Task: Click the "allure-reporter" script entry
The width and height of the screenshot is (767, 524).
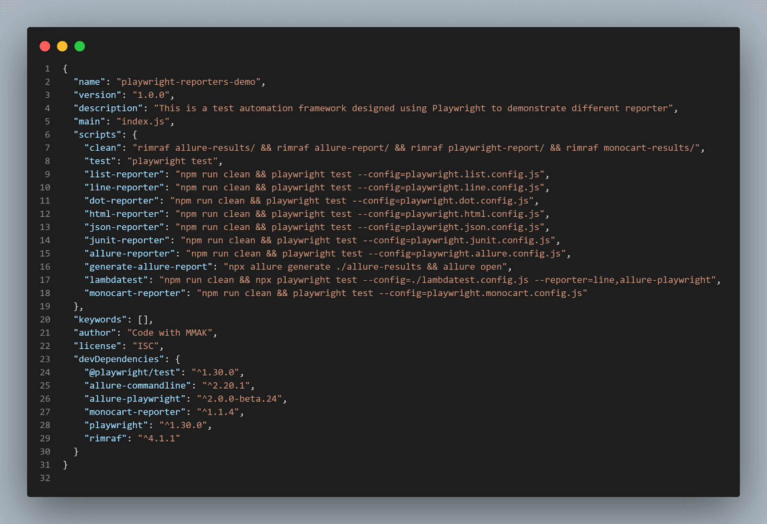Action: 129,253
